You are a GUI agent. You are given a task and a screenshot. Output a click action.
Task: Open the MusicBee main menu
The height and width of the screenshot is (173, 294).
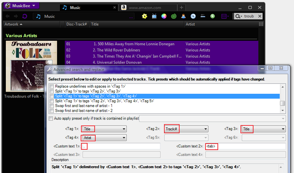pyautogui.click(x=21, y=5)
